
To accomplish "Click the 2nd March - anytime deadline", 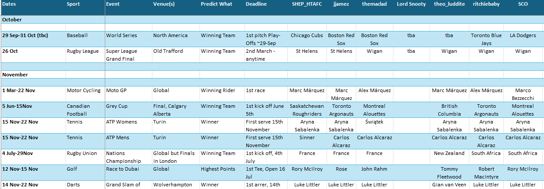I will (x=265, y=55).
